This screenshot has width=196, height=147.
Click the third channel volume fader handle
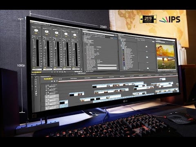pyautogui.click(x=56, y=49)
